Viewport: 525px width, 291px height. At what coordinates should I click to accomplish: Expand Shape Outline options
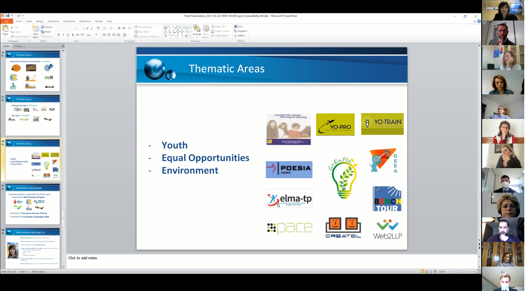click(x=221, y=31)
